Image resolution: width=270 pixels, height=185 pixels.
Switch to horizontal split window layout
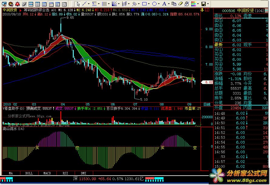coord(31,4)
